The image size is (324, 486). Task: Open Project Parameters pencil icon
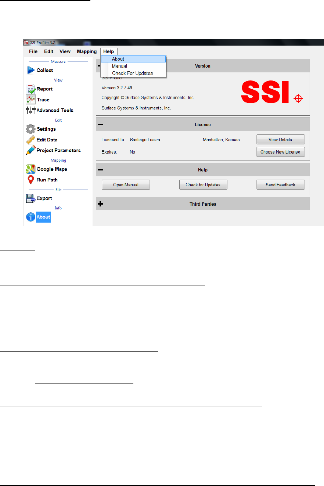30,150
